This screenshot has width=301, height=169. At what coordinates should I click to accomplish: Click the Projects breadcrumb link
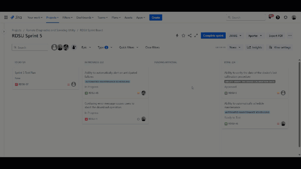coord(17,30)
